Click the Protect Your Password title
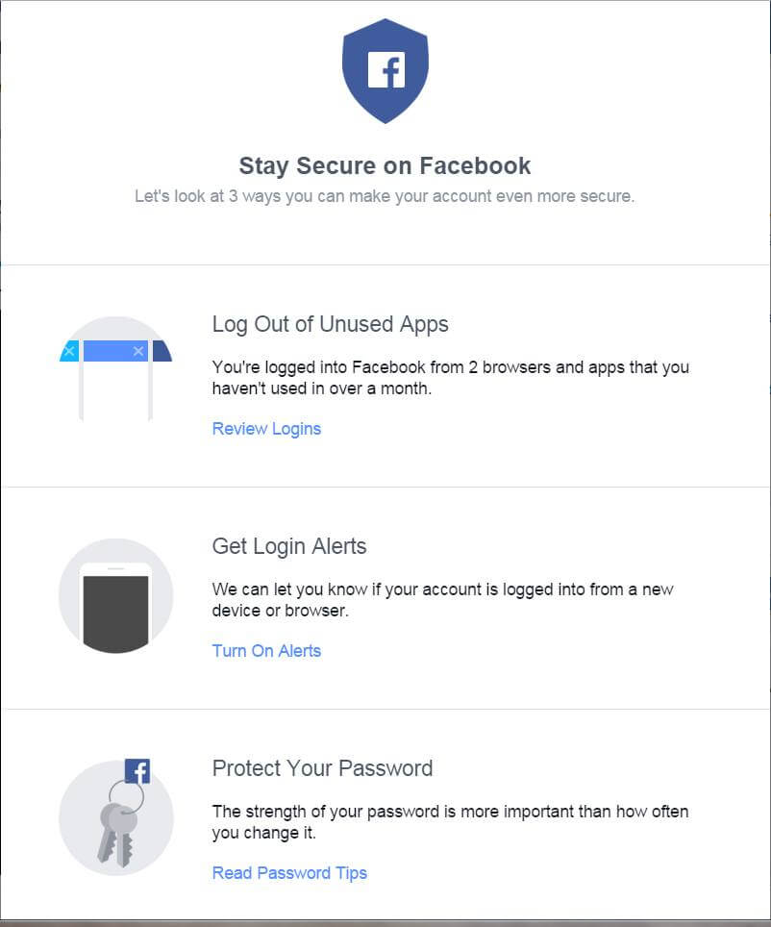Viewport: 771px width, 927px height. click(323, 768)
